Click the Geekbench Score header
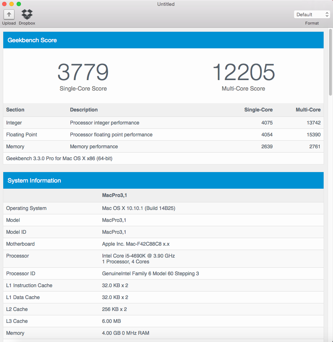The image size is (333, 342). 163,40
